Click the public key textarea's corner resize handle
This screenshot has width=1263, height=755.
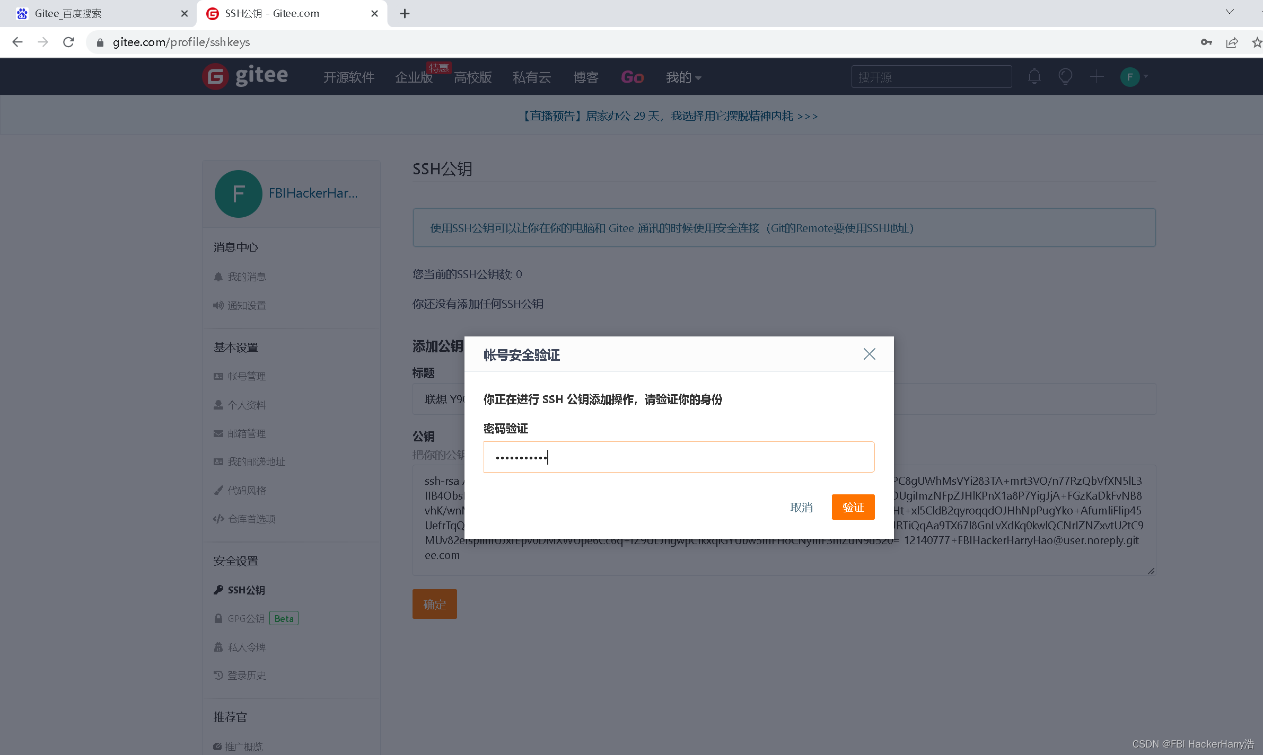(1151, 571)
